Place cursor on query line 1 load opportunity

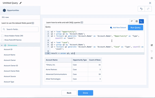(x=64, y=32)
